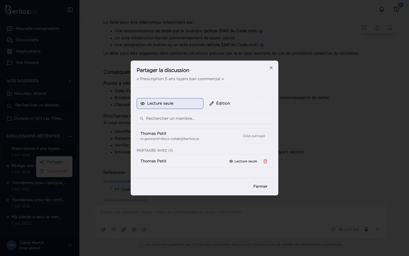Image resolution: width=409 pixels, height=256 pixels.
Task: Click the comment icon in top-right toolbar
Action: click(x=364, y=28)
